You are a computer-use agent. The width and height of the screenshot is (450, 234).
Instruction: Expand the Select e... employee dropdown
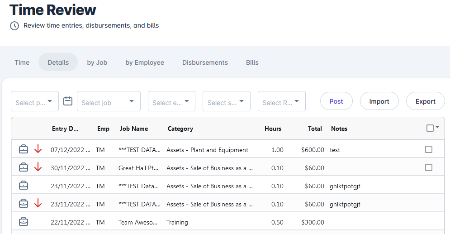coord(171,101)
